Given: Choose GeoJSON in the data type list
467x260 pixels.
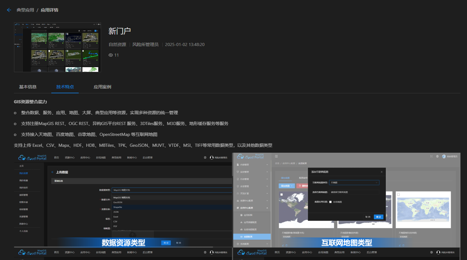Looking at the screenshot, I should 118,202.
